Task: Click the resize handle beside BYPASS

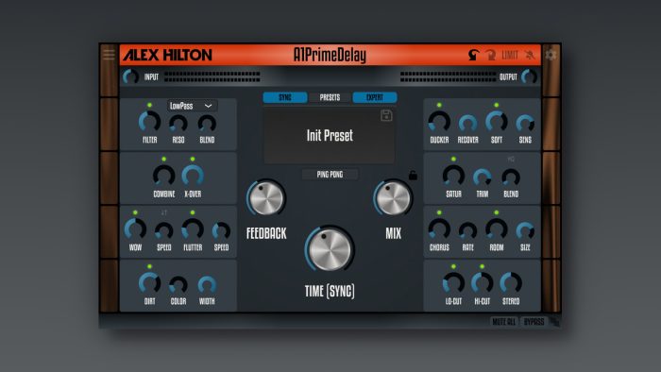Action: [x=555, y=321]
